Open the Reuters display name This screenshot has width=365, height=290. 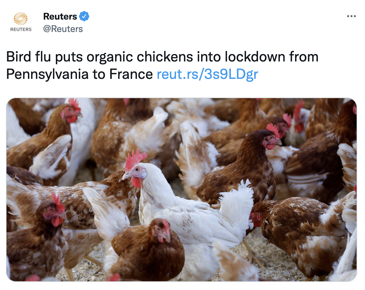60,16
